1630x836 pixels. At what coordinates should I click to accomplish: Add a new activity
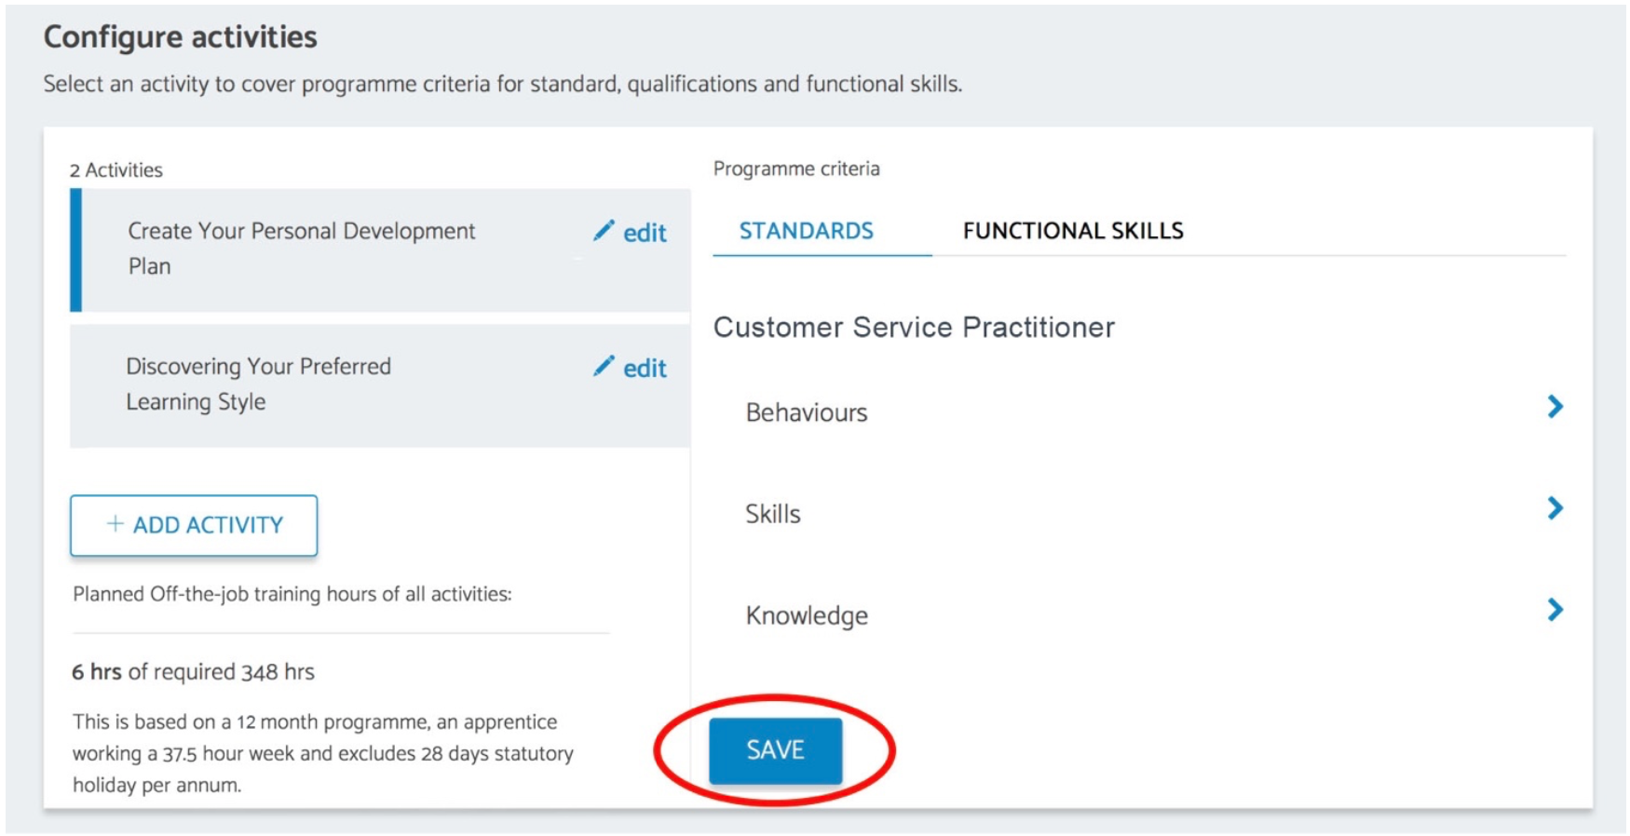click(x=194, y=525)
